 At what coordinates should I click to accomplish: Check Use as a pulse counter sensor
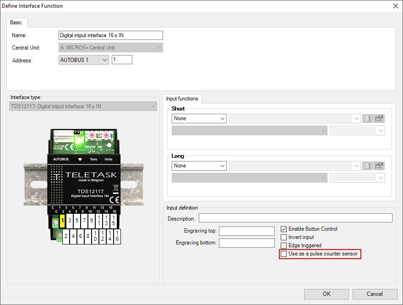(284, 254)
